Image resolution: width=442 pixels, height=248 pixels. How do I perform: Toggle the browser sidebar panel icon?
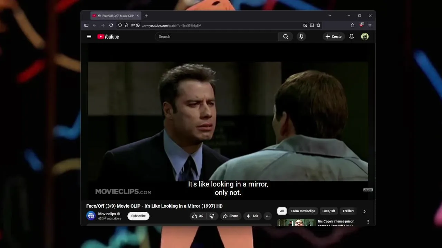point(86,25)
